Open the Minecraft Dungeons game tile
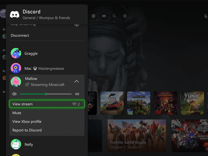This screenshot has width=208, height=156. [165, 103]
